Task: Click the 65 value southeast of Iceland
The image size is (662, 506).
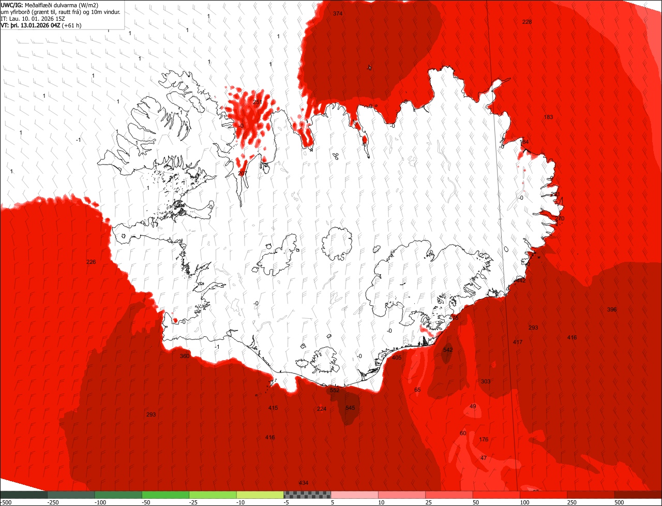Action: pyautogui.click(x=417, y=390)
